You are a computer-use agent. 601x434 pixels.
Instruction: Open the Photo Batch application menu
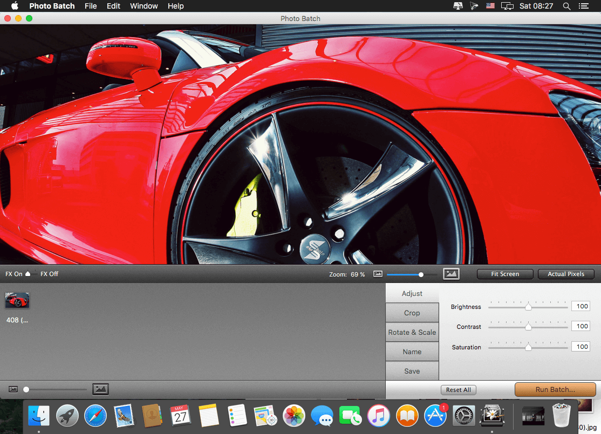52,6
